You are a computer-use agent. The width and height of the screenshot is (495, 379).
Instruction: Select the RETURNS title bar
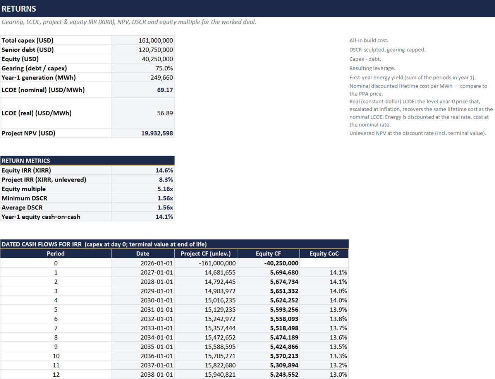pyautogui.click(x=247, y=9)
